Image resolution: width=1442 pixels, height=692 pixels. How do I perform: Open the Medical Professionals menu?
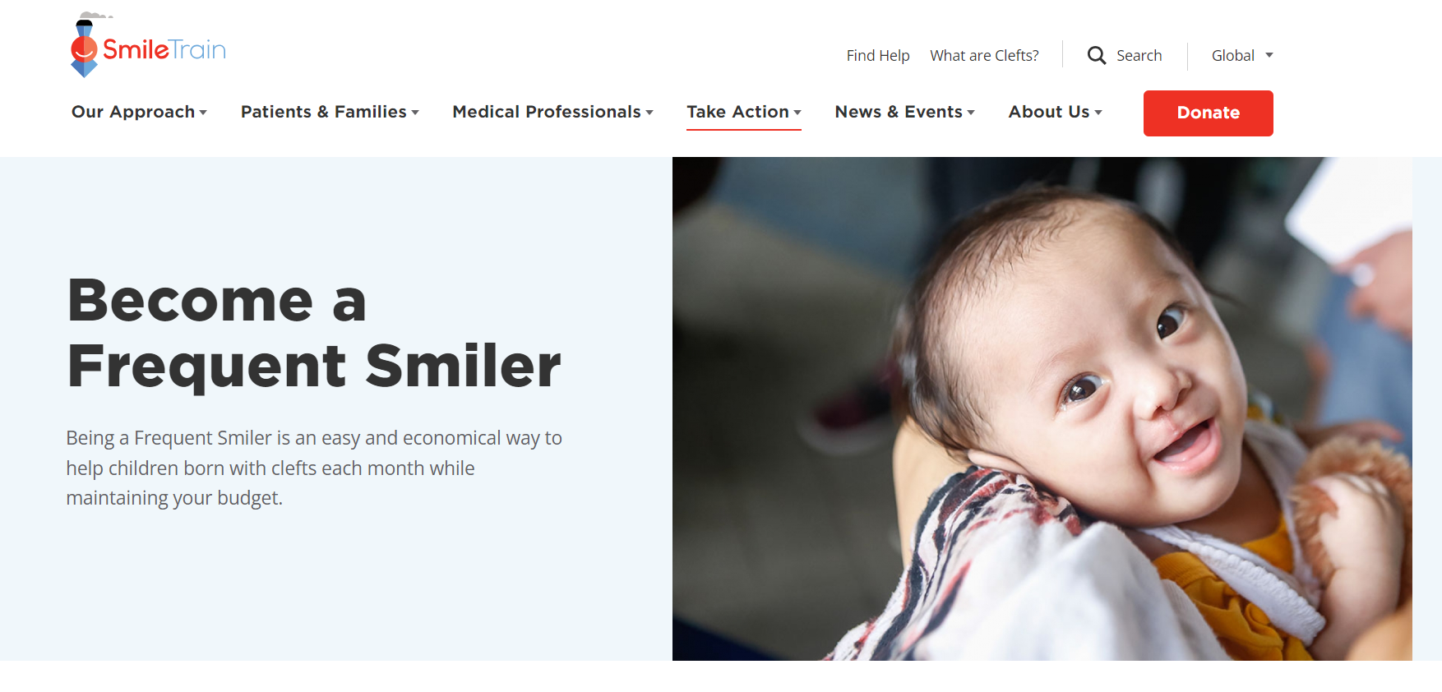552,112
